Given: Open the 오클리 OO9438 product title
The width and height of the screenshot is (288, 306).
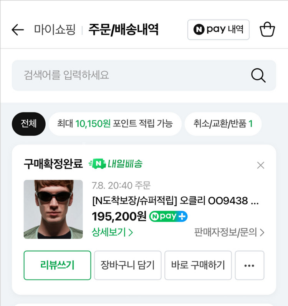Looking at the screenshot, I should click(x=175, y=201).
